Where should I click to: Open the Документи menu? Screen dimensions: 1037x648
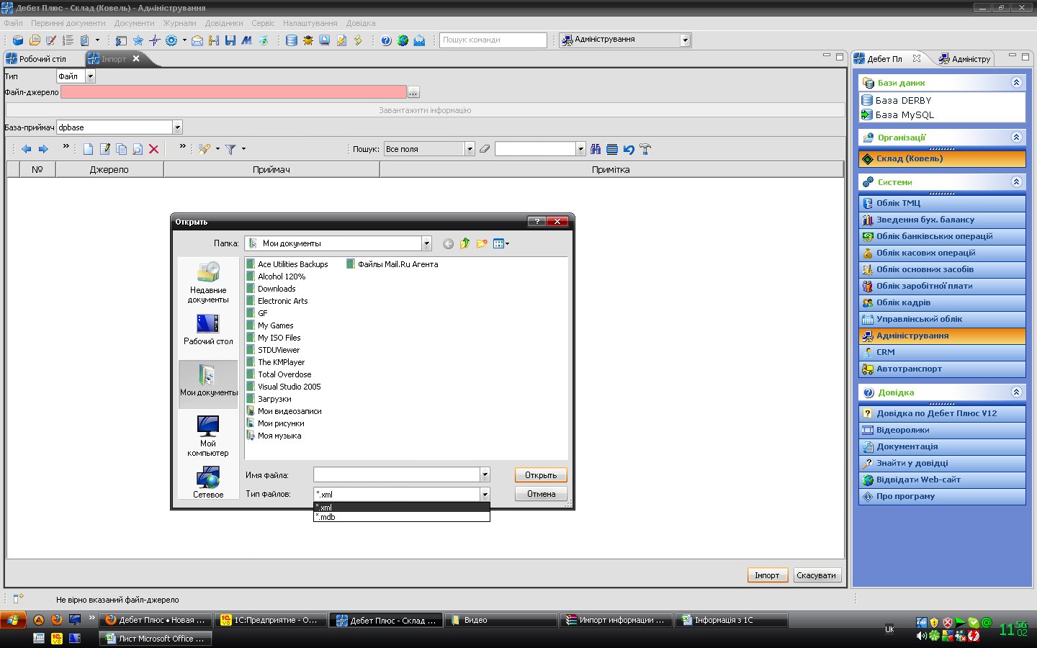(134, 23)
